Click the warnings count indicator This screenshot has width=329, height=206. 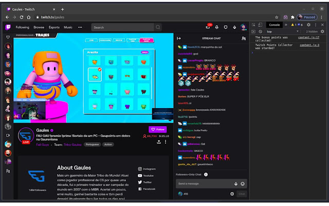294,25
